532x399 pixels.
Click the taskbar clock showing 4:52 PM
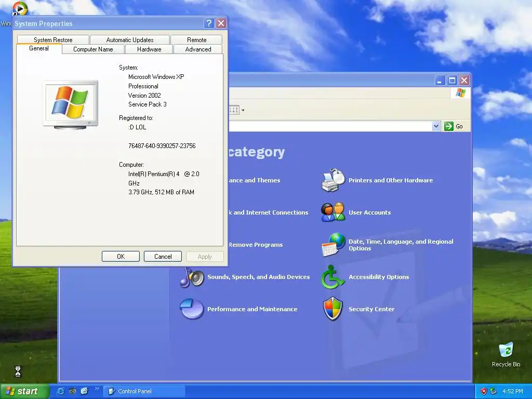click(512, 391)
